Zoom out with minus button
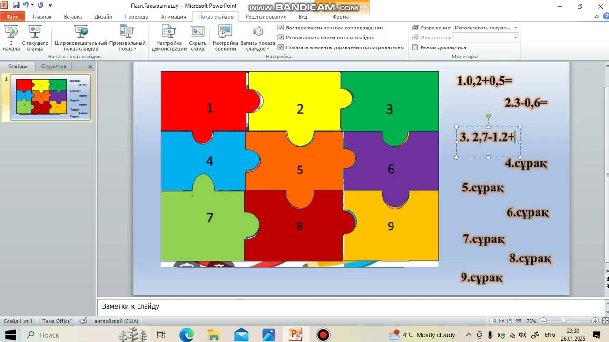The image size is (609, 342). coord(543,321)
